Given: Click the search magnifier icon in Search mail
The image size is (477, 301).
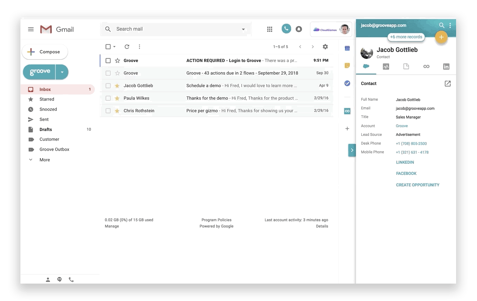Looking at the screenshot, I should click(x=108, y=29).
